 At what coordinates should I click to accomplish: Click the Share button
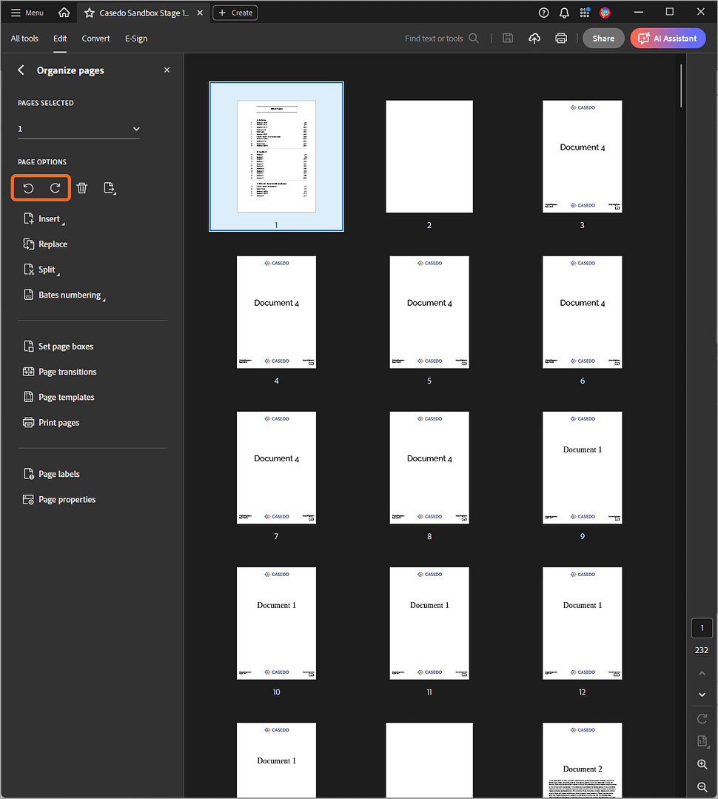point(603,38)
